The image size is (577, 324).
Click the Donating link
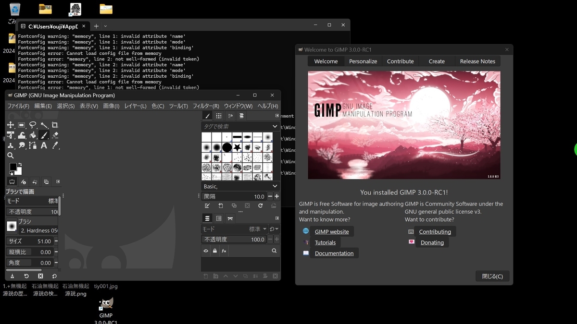432,242
